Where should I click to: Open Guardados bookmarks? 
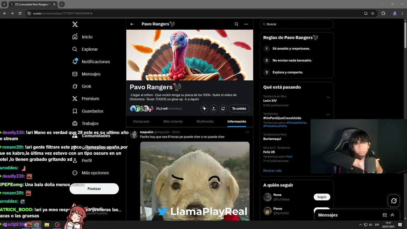point(87,111)
